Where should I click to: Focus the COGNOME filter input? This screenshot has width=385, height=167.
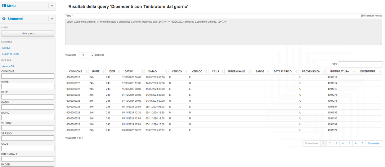click(28, 76)
